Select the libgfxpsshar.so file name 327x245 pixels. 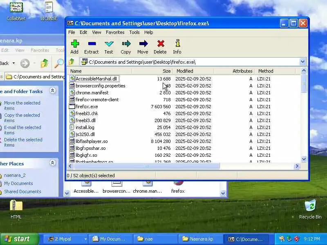point(90,148)
